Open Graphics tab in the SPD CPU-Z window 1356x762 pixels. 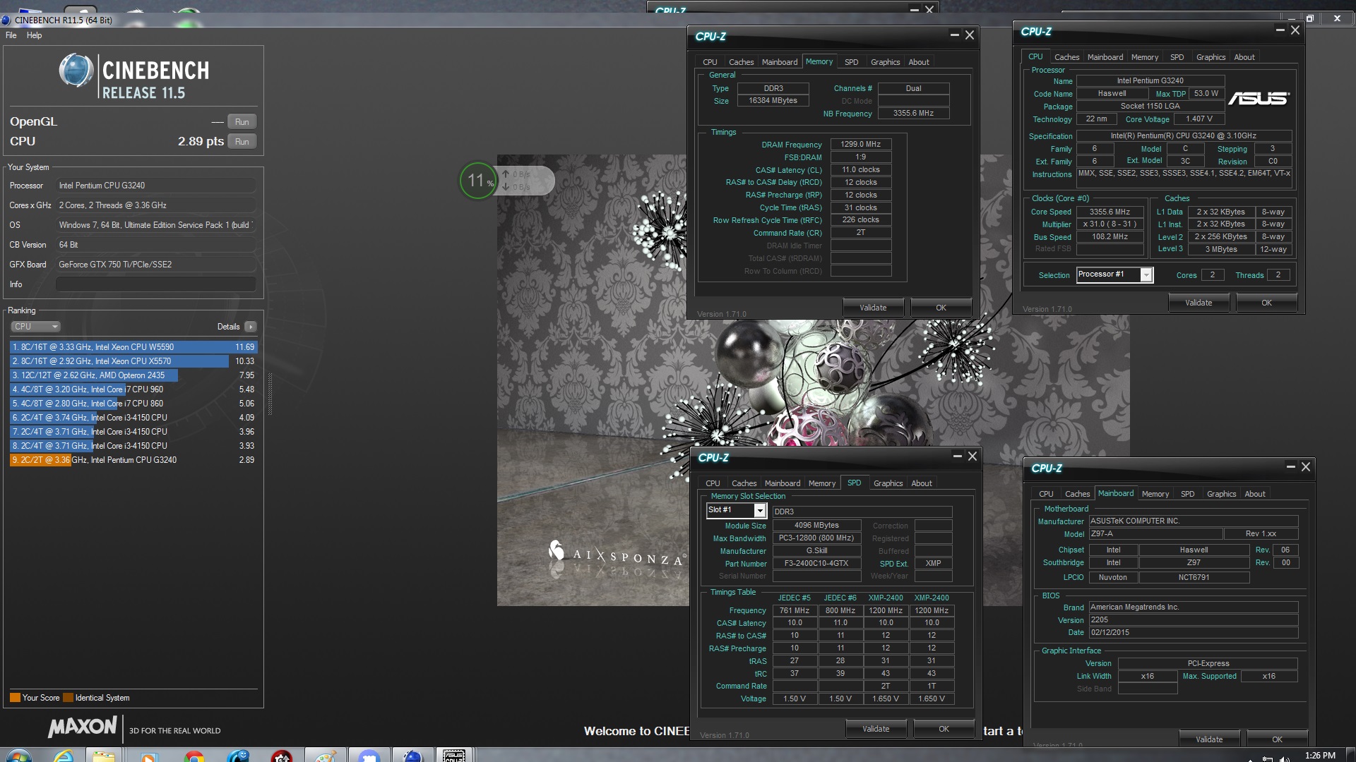888,483
